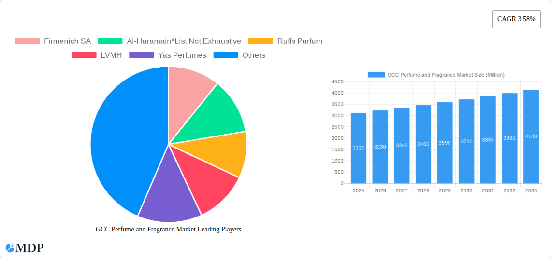Click the pie chart title 'GCC Perfume and Fragrance Market Leading Players'

[168, 230]
